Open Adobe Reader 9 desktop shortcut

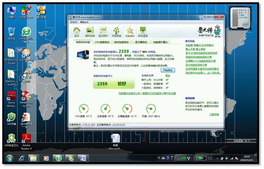[x=26, y=142]
